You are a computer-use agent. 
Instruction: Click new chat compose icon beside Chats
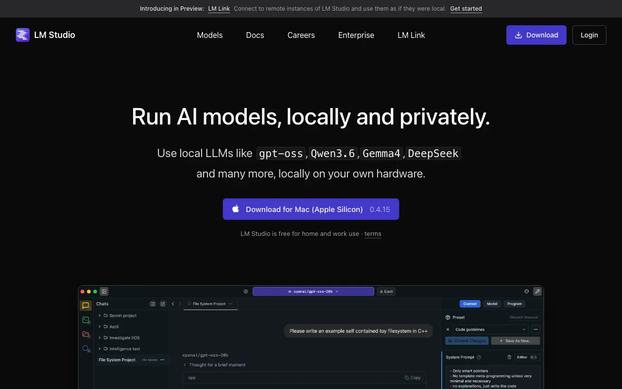(x=163, y=304)
